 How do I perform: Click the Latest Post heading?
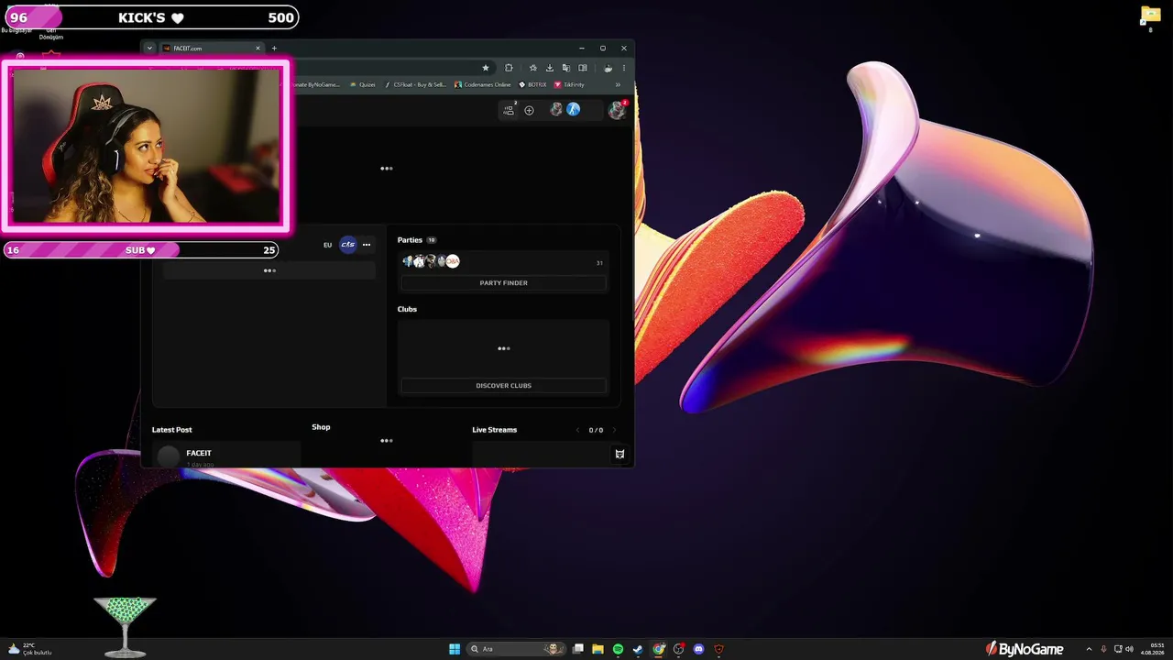pyautogui.click(x=172, y=430)
